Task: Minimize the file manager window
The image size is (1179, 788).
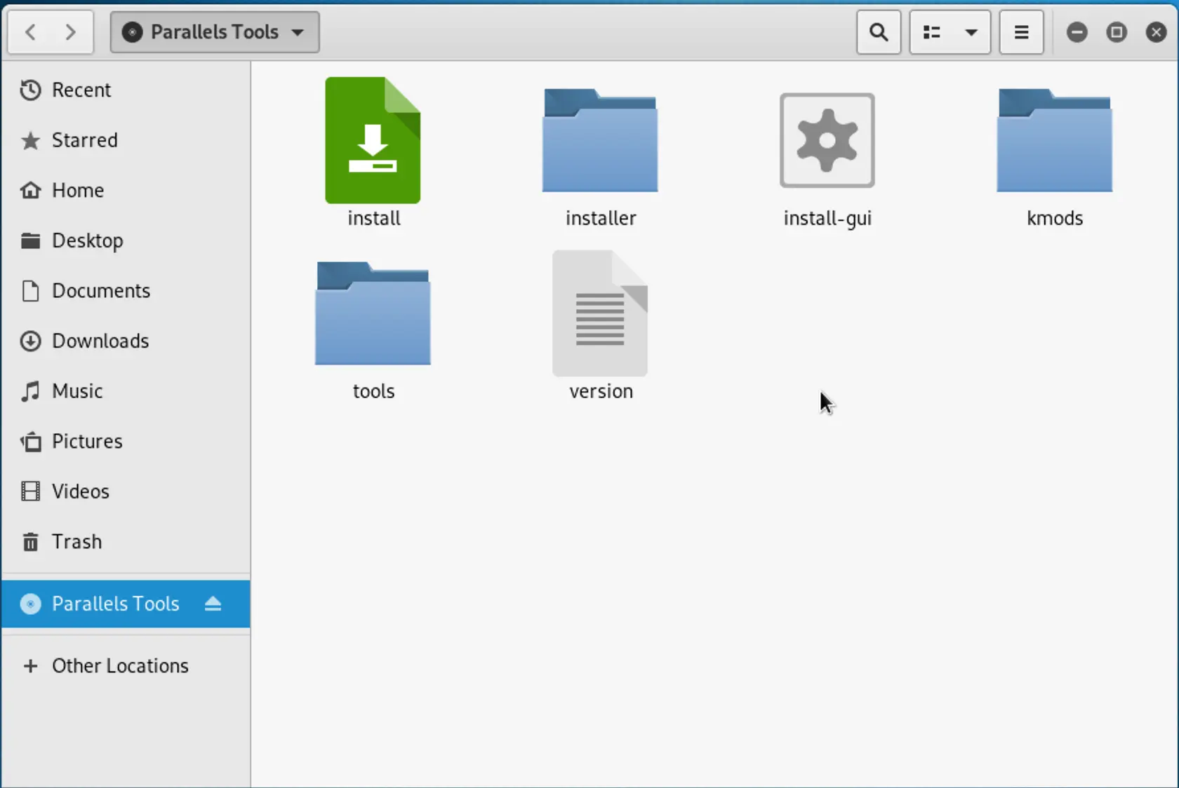Action: (x=1077, y=32)
